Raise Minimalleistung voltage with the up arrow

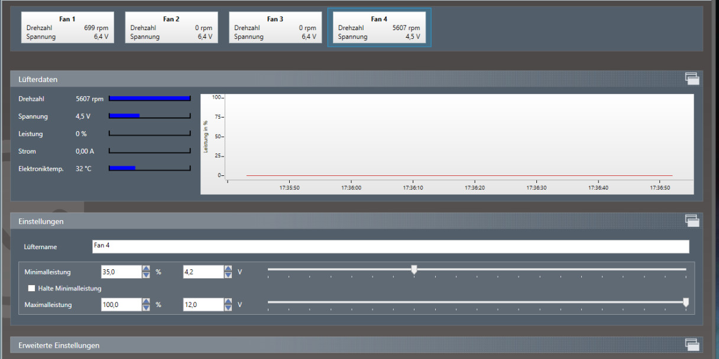coord(228,269)
